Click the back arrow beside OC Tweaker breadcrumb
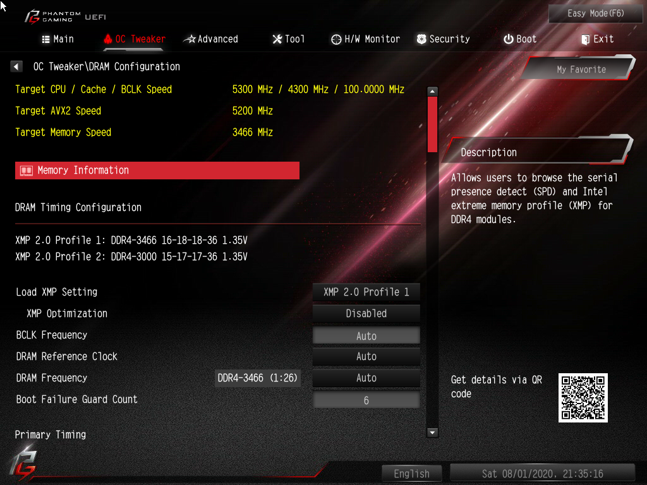This screenshot has height=485, width=647. (16, 66)
